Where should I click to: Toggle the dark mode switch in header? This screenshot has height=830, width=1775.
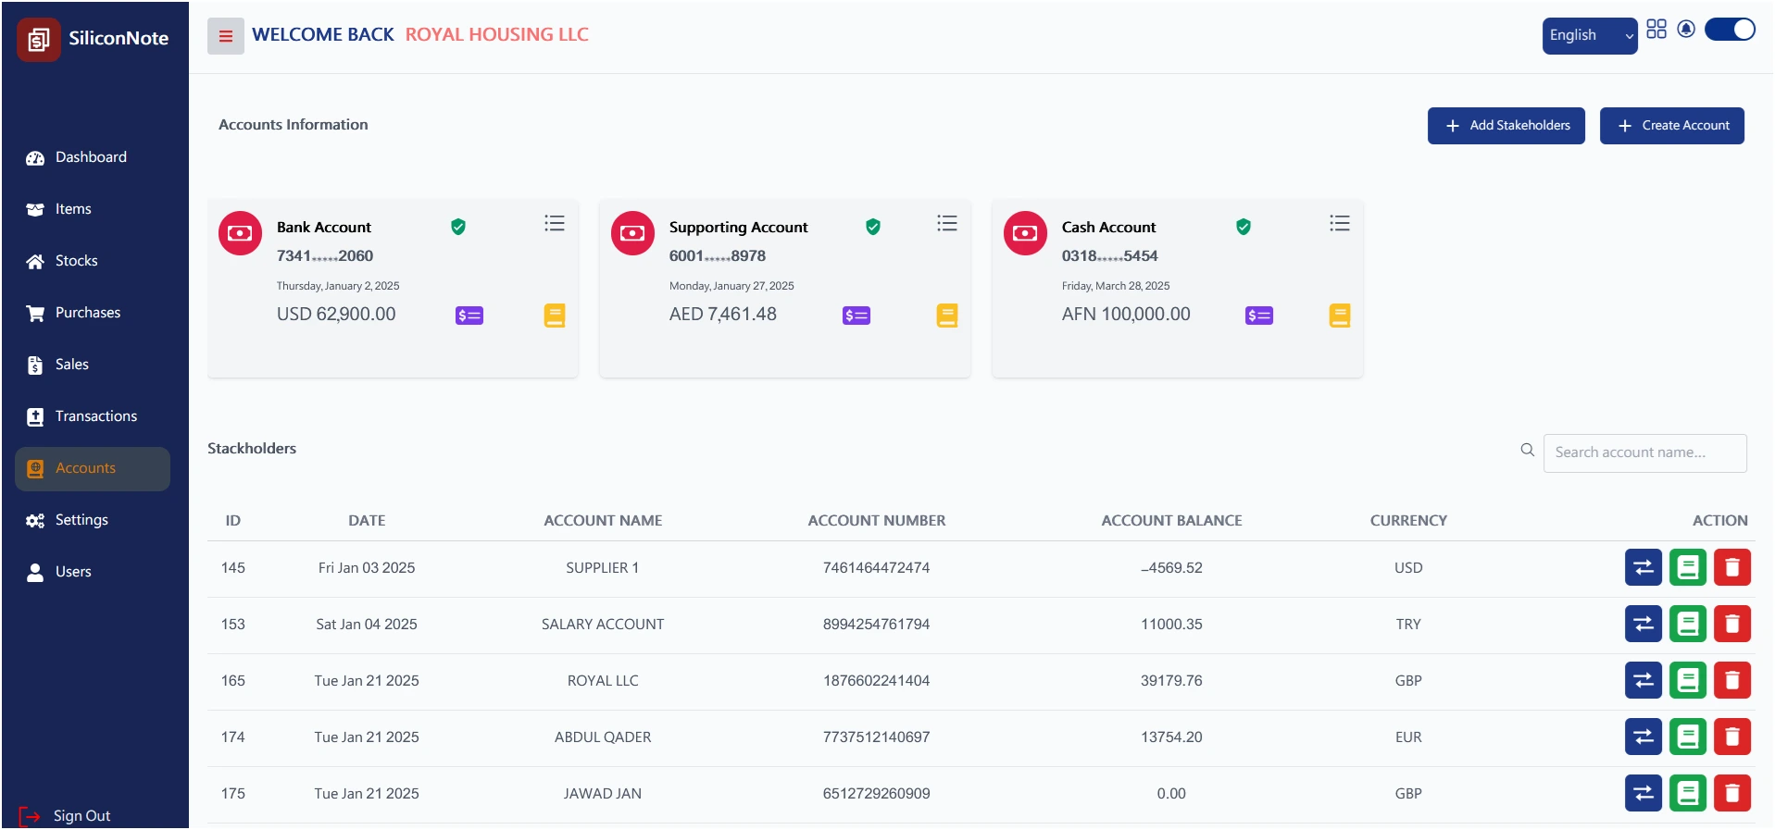point(1729,30)
